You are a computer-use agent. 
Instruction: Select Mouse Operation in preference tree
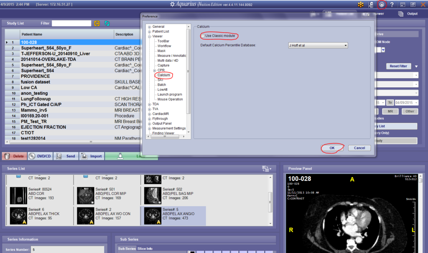tap(170, 99)
